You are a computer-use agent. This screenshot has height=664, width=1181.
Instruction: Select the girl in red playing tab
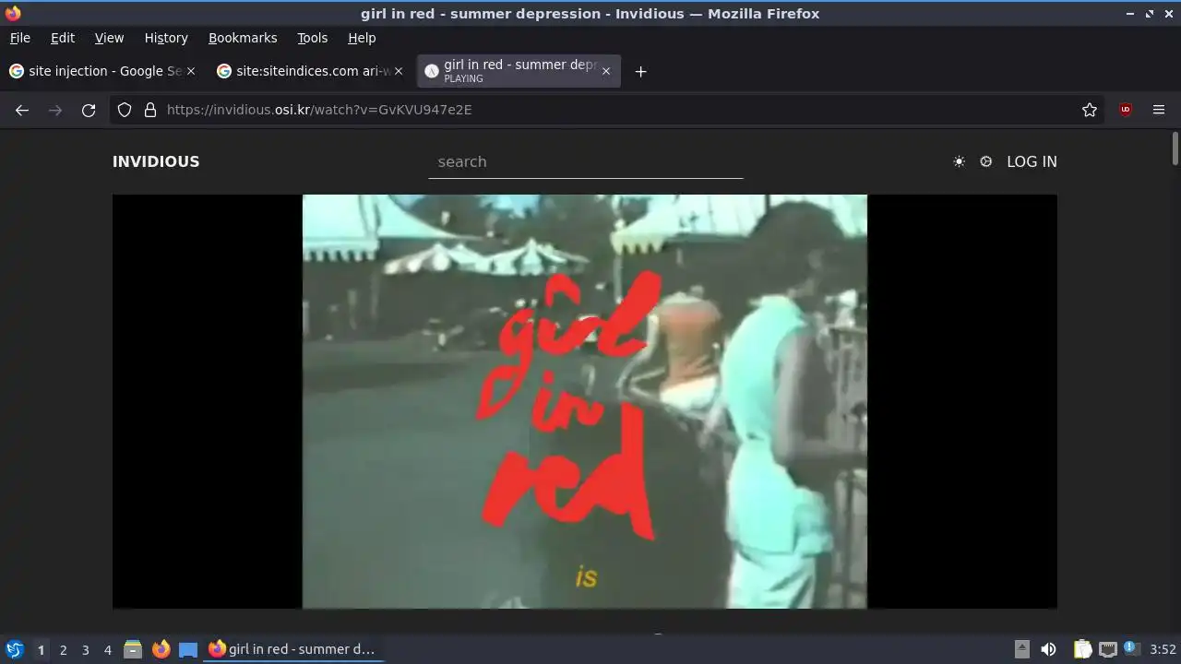click(519, 71)
